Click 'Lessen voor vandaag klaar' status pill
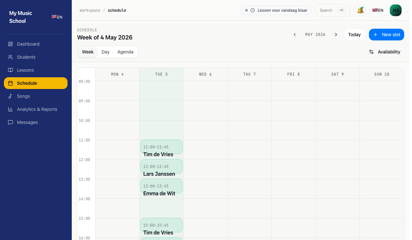 [276, 10]
